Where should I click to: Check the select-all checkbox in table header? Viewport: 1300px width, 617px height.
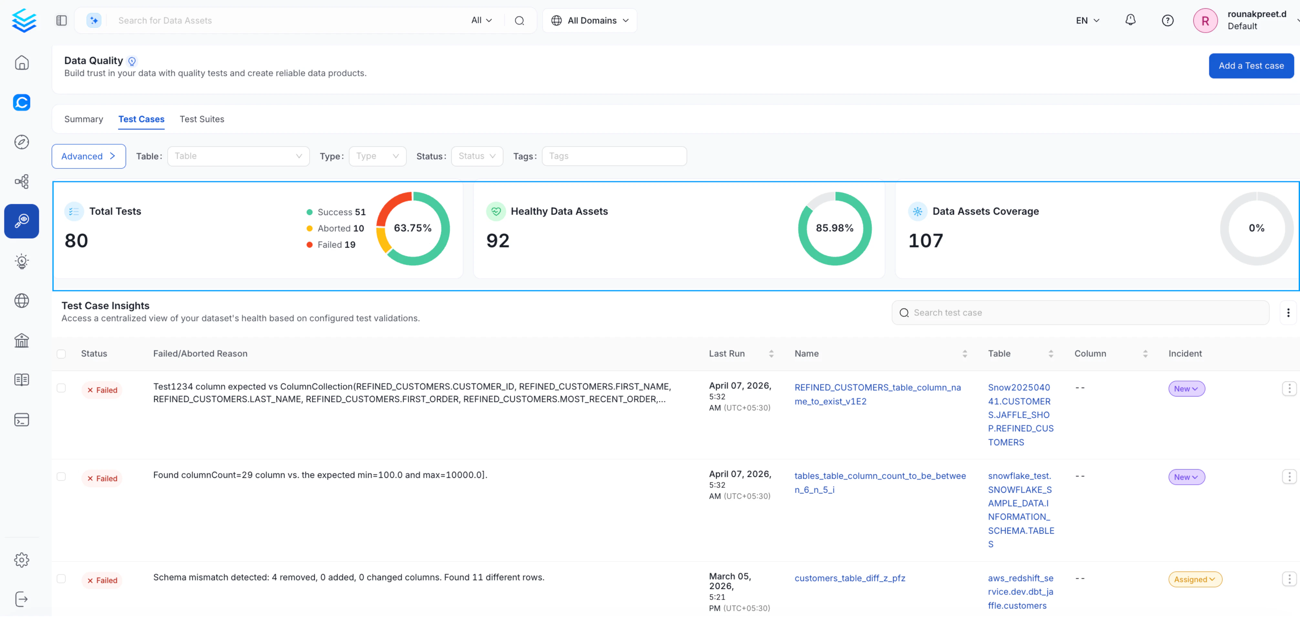[x=61, y=354]
